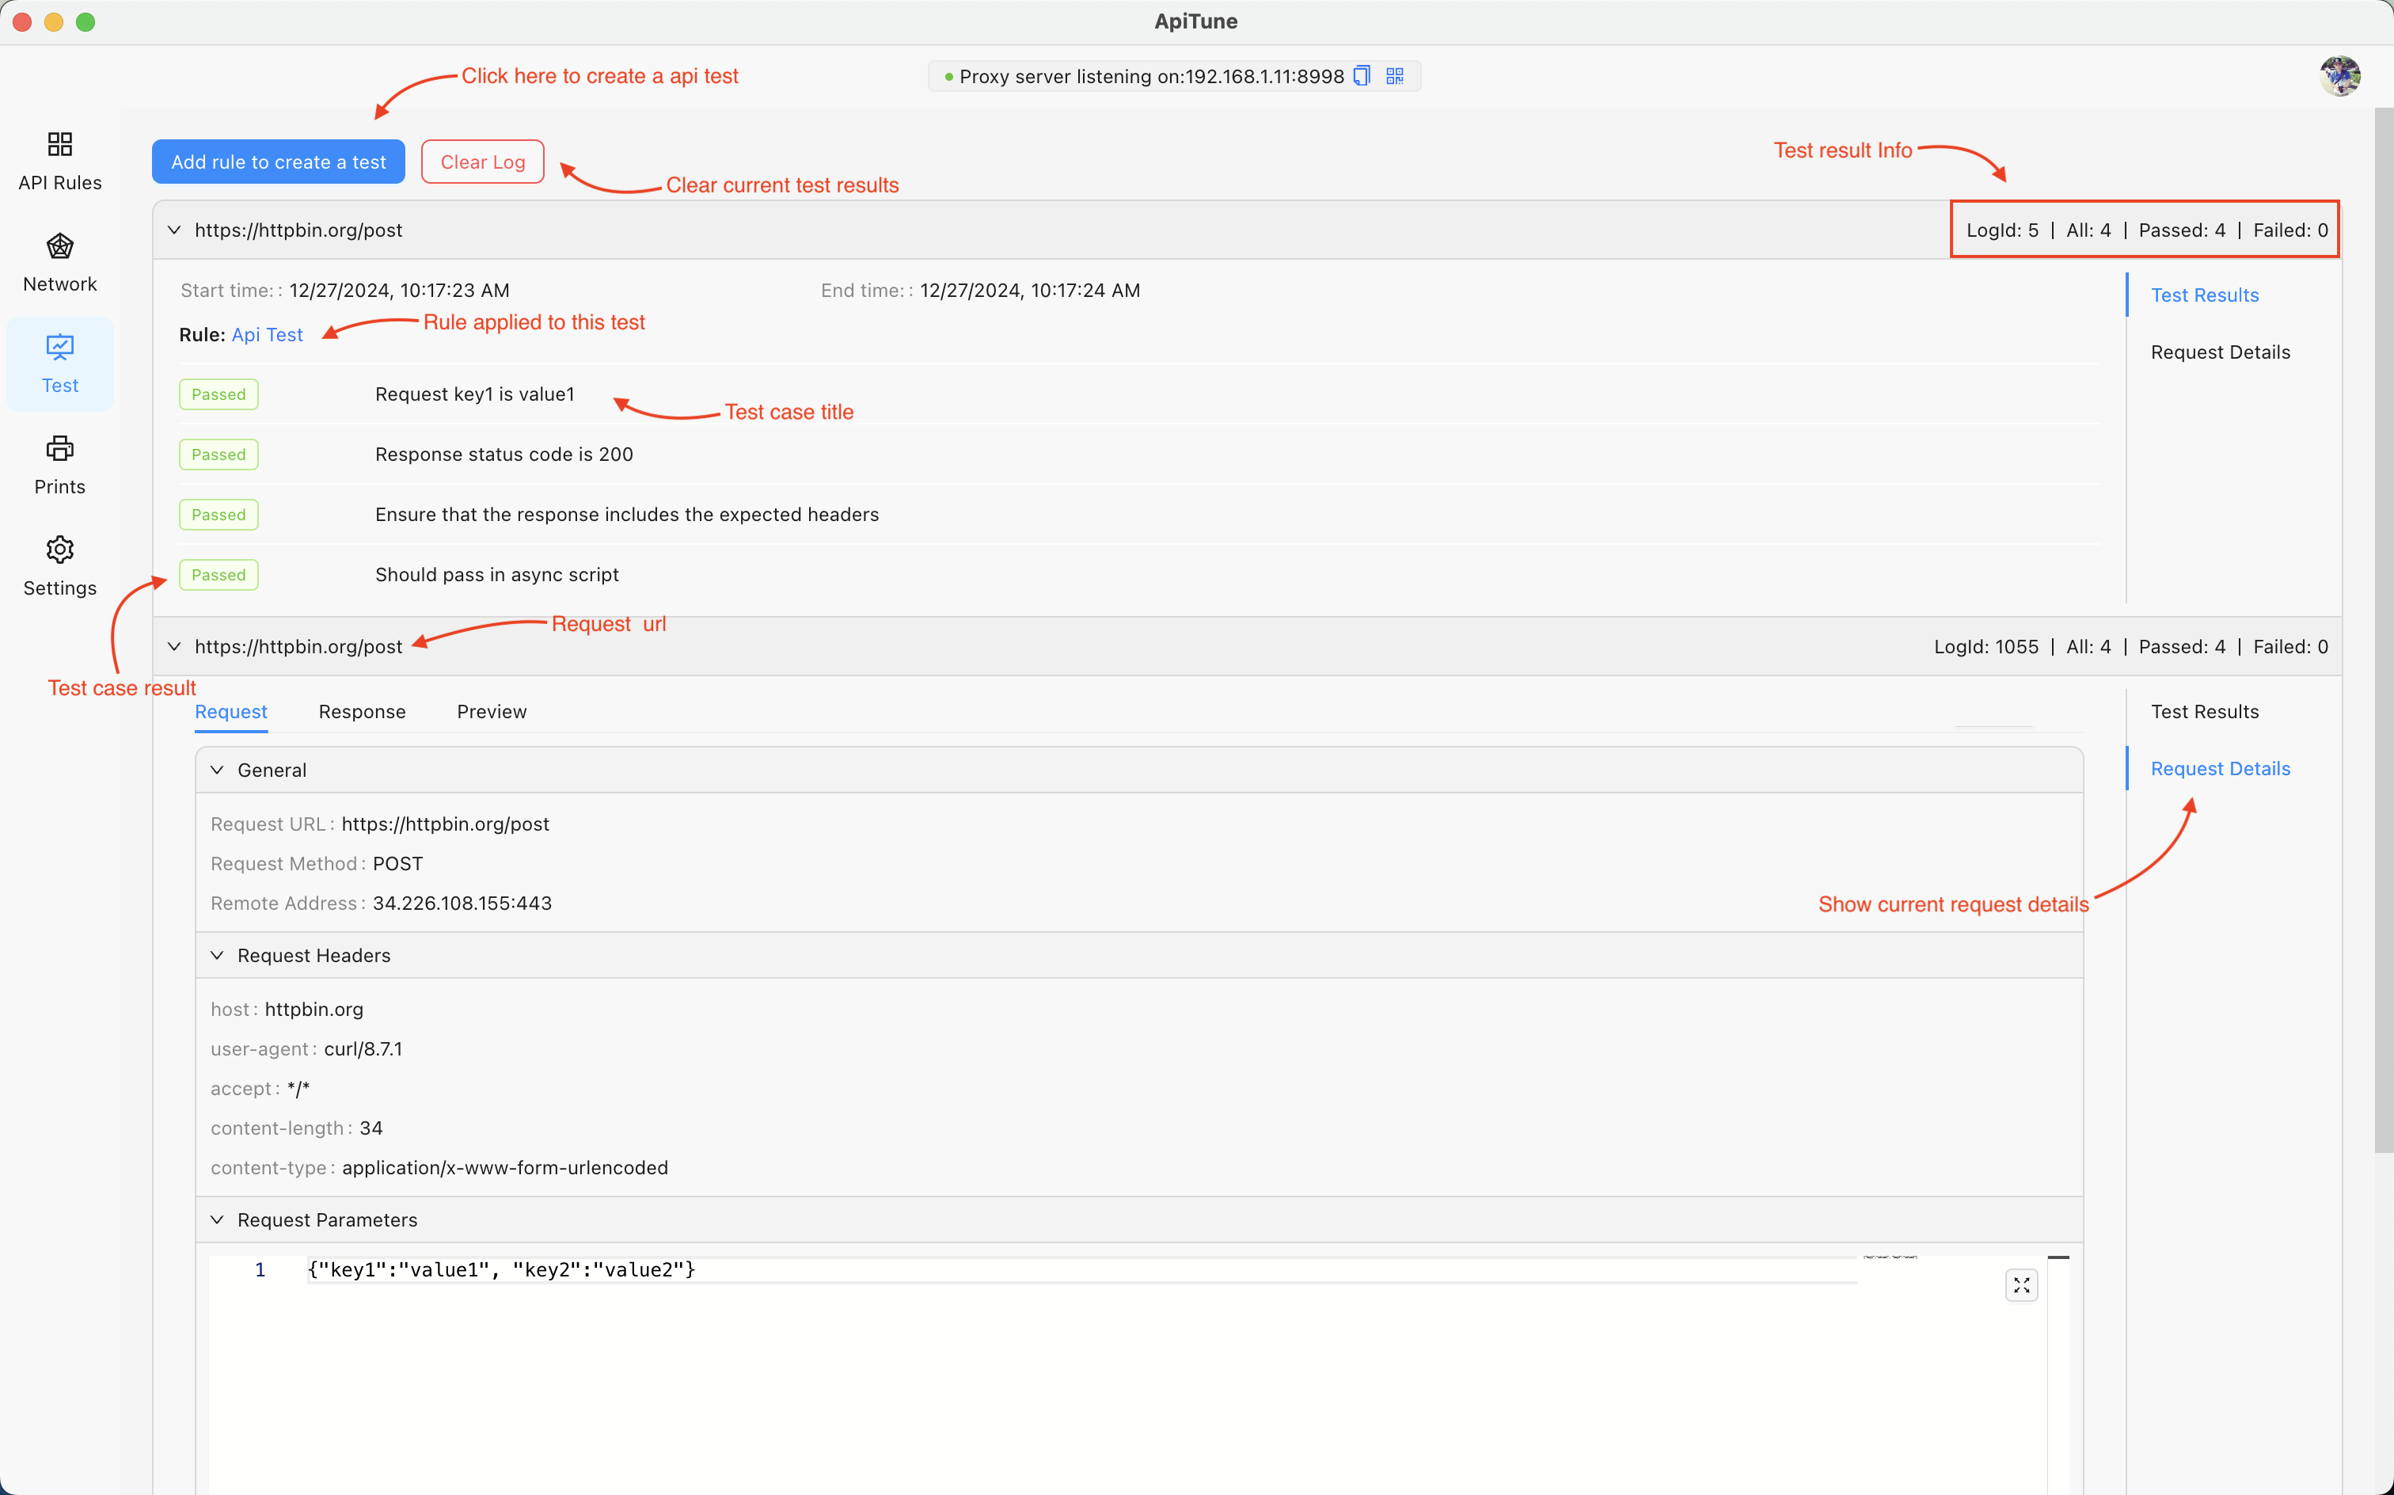Select the Test sidebar icon
The image size is (2394, 1495).
coord(59,348)
